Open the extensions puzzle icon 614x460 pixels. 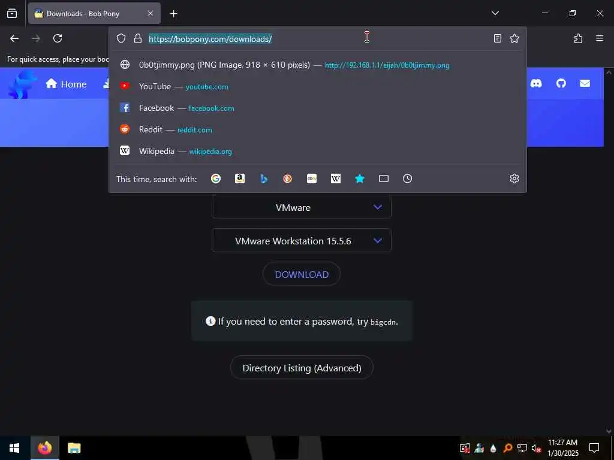(x=578, y=38)
